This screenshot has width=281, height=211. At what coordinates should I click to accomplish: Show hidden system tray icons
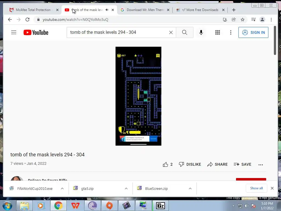(233, 206)
